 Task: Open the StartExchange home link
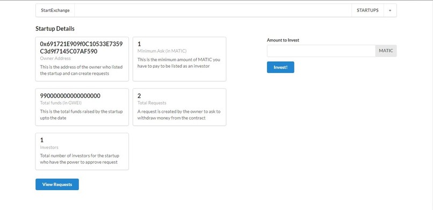click(x=55, y=11)
